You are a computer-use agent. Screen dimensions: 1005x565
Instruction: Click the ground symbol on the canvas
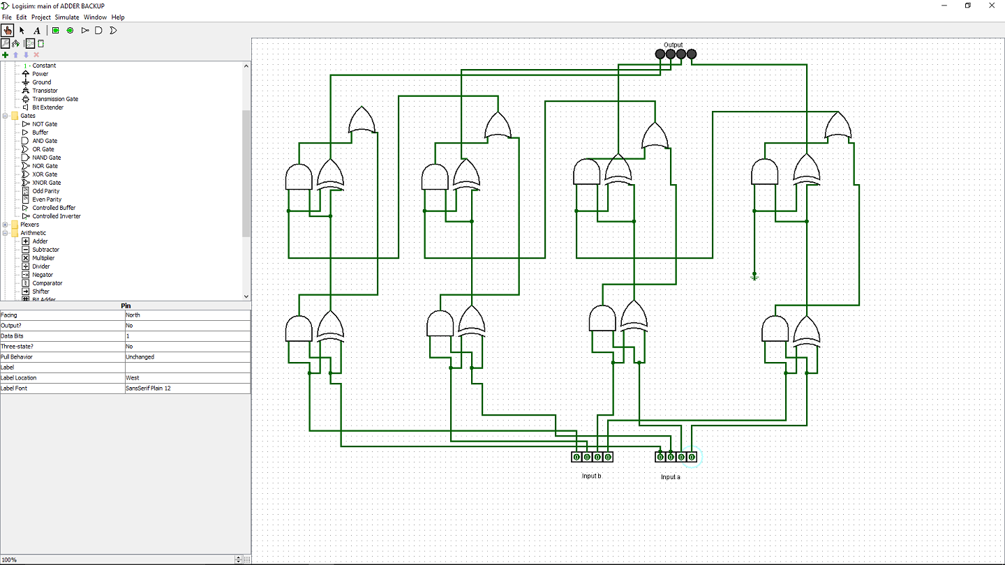coord(754,278)
